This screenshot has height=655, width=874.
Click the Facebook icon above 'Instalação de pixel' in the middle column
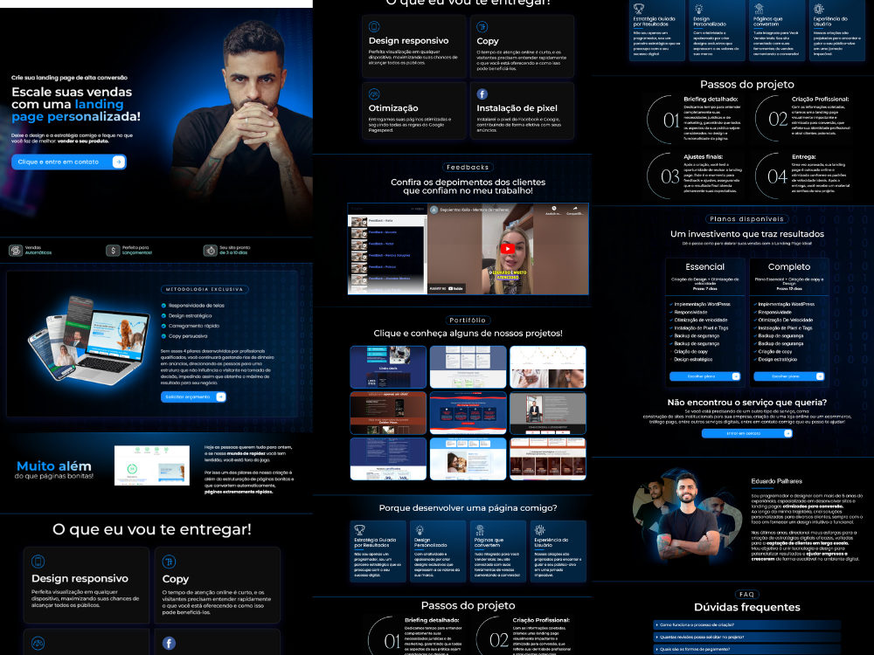pyautogui.click(x=482, y=94)
